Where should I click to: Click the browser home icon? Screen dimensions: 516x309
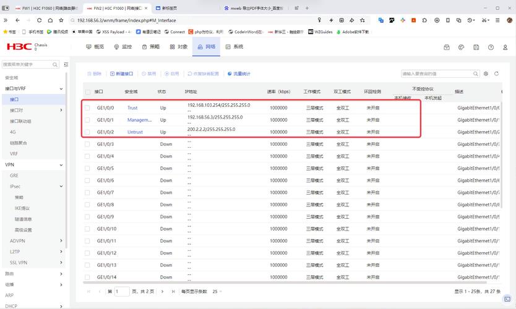(50, 20)
